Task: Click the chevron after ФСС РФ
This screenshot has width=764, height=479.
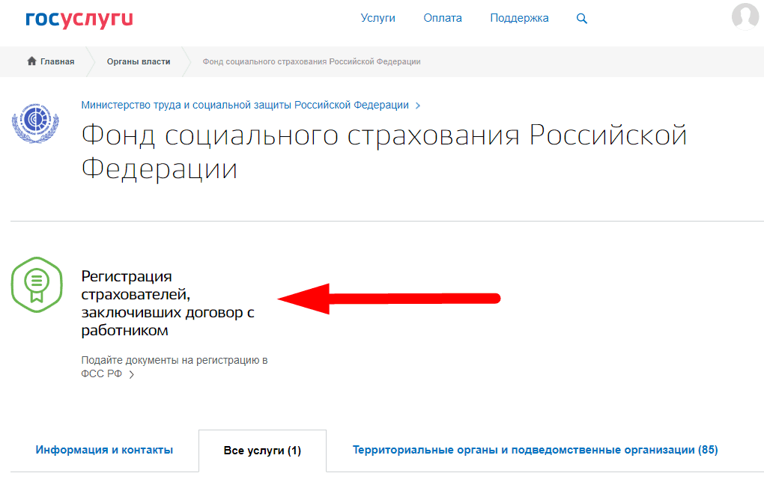Action: tap(132, 374)
